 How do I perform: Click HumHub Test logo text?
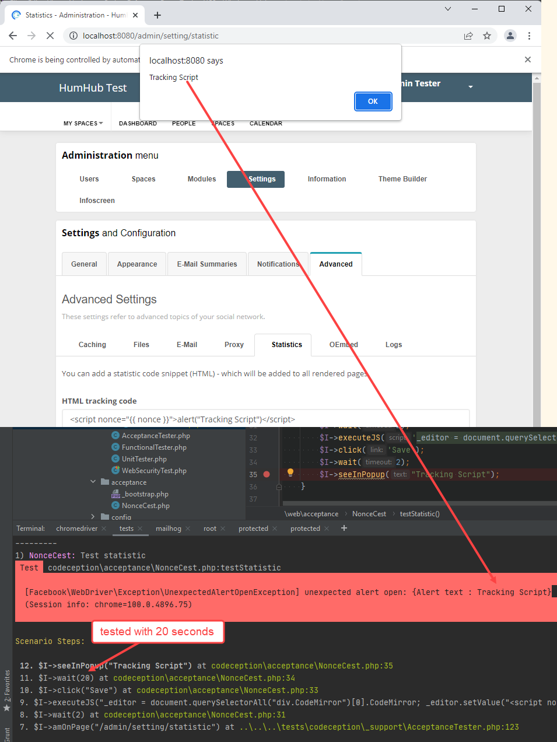click(x=93, y=87)
